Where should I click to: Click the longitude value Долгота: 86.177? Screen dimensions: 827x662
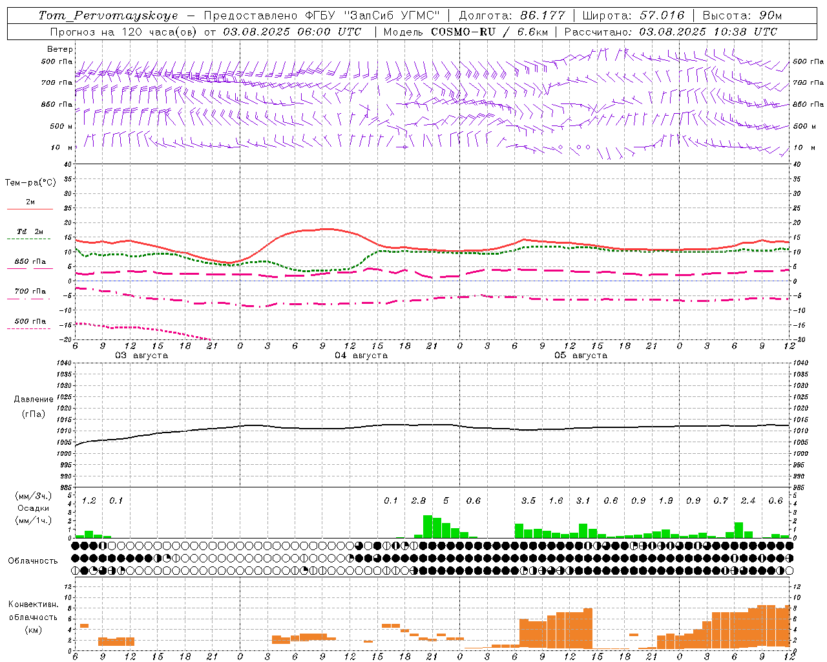click(x=512, y=16)
